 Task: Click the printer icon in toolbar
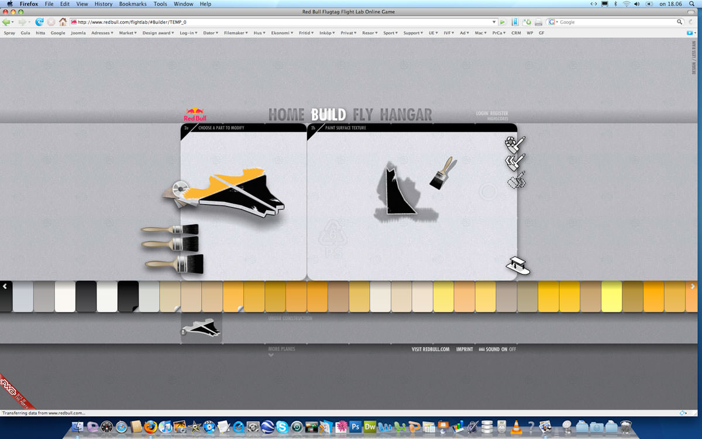(539, 22)
